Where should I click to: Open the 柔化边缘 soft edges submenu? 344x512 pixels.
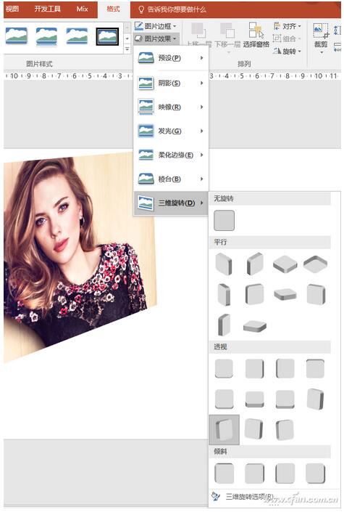[171, 155]
